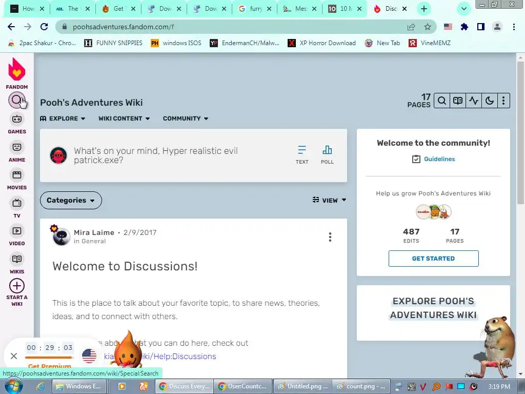
Task: Click the Mira Laime username
Action: coord(94,232)
